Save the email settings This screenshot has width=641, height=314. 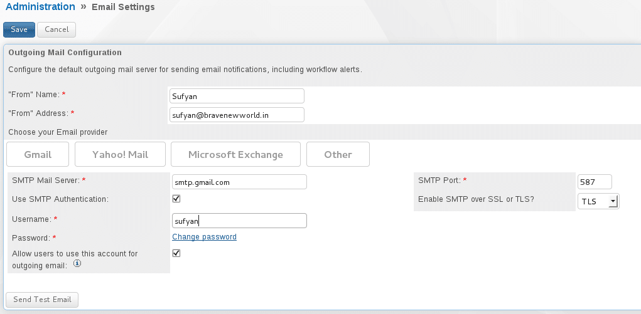coord(19,29)
